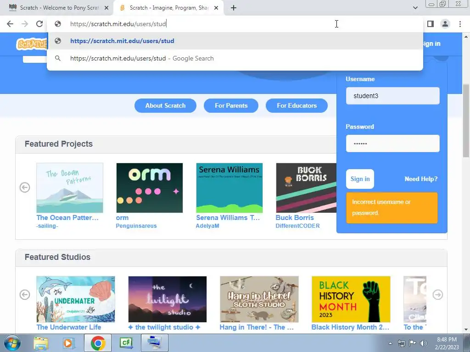Visit the -sailing- author profile
Screen dimensions: 470x352
tap(47, 226)
